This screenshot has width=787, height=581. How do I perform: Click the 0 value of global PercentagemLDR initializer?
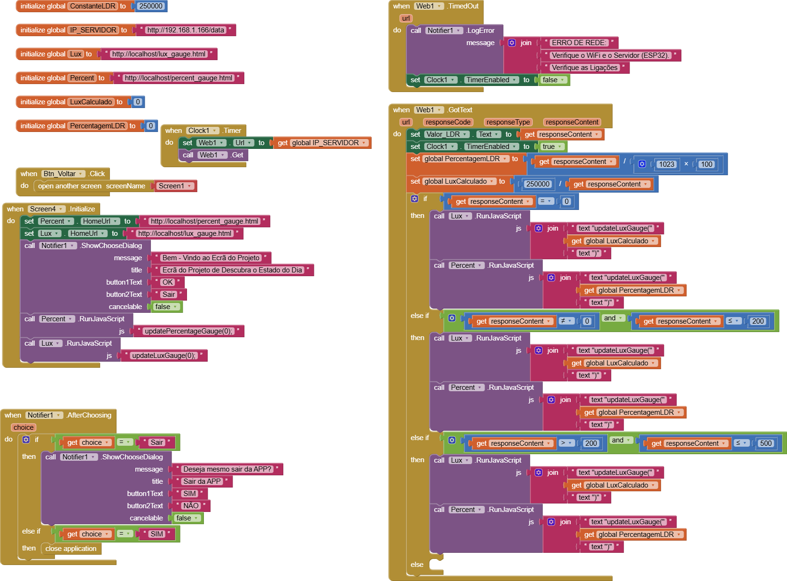coord(150,126)
